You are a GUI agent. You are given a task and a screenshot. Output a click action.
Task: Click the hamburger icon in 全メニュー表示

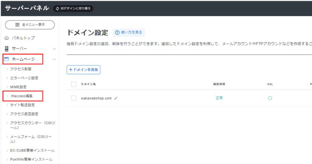(x=17, y=25)
